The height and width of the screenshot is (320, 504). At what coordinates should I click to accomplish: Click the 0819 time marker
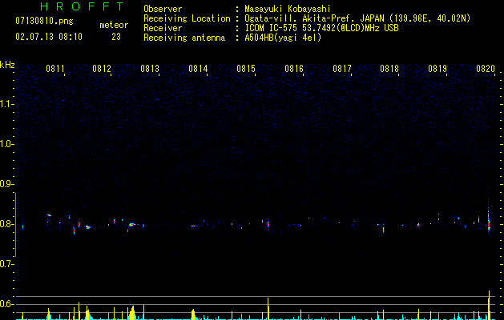[437, 69]
